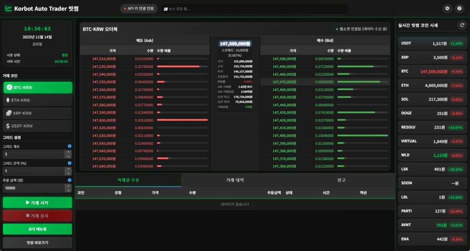Image resolution: width=470 pixels, height=251 pixels.
Task: Click the 빗썸 바로가기 link button
Action: tap(37, 242)
